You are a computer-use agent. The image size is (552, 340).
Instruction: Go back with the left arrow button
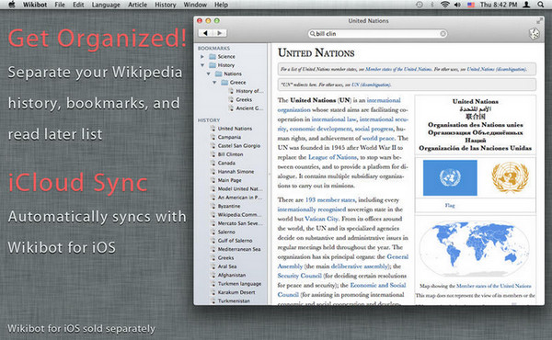[205, 33]
